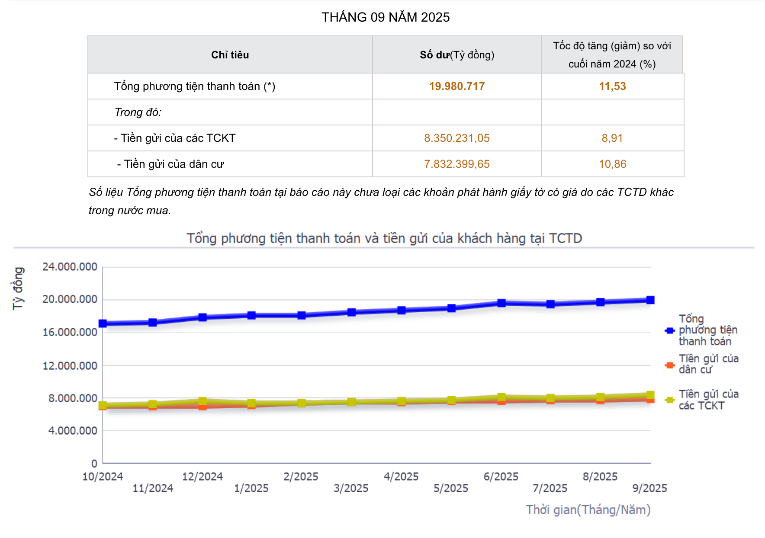
Task: Select the yellow legend marker for Tiền gửi của các TCKT
Action: (x=670, y=399)
